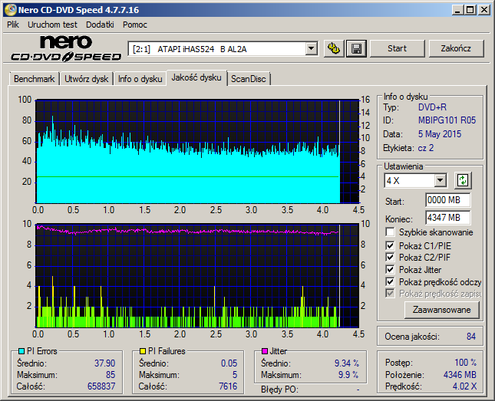495x401 pixels.
Task: Select the Jakość dysku tab
Action: [x=196, y=77]
